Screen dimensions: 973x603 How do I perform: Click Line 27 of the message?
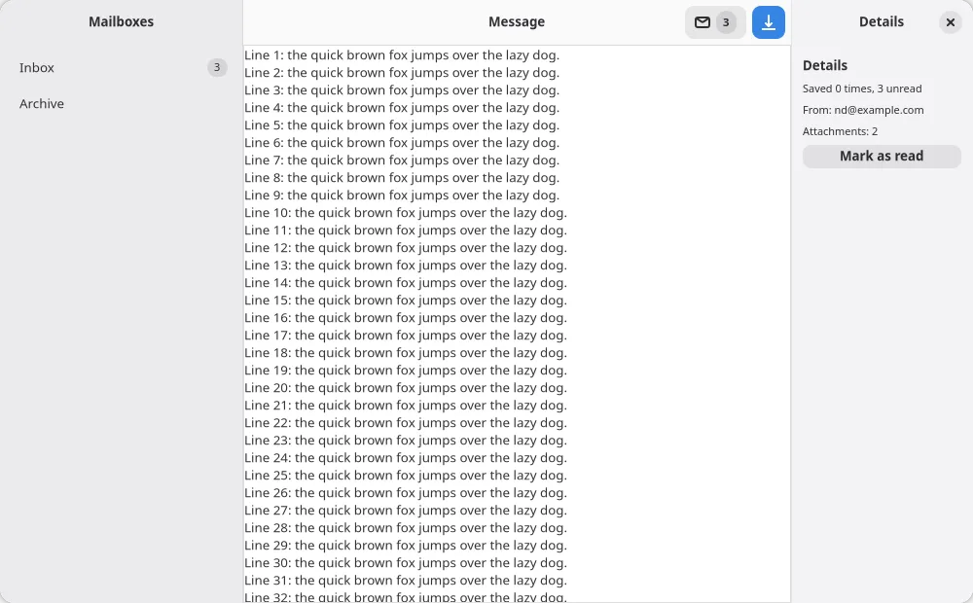coord(405,510)
